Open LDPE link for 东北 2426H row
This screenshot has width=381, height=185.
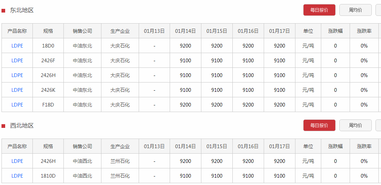[17, 75]
